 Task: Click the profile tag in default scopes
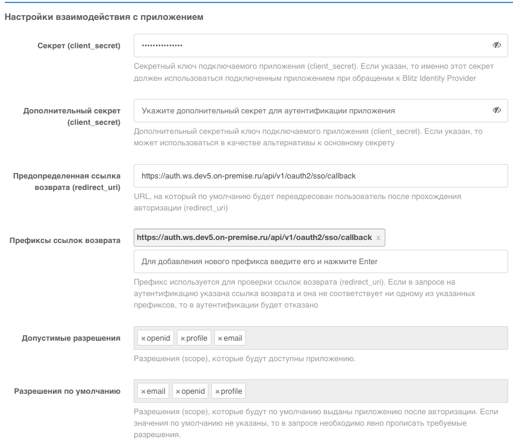(232, 391)
